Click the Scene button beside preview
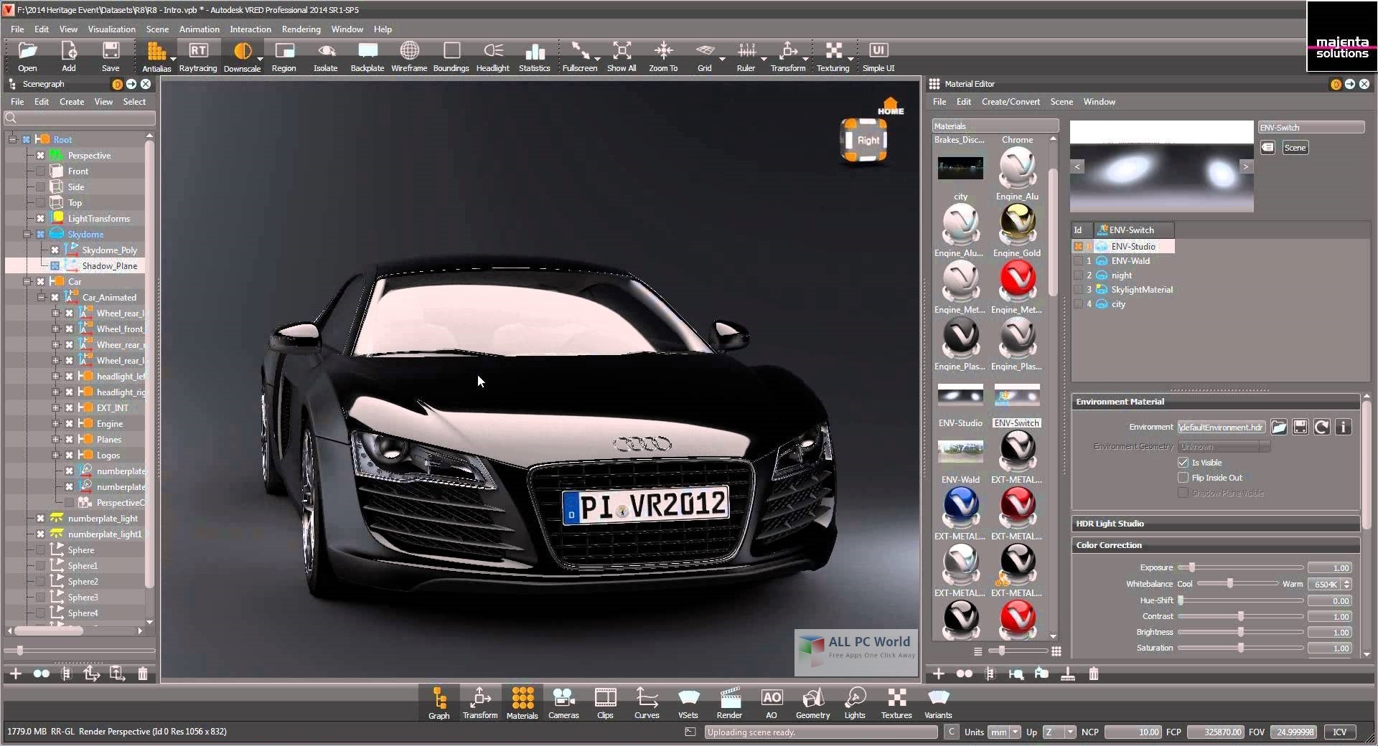1378x746 pixels. 1295,148
